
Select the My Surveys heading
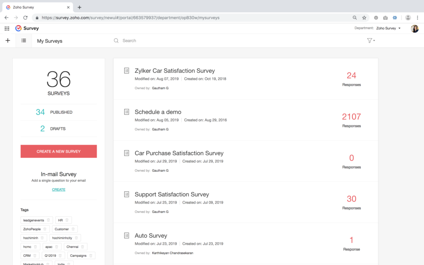coord(50,41)
